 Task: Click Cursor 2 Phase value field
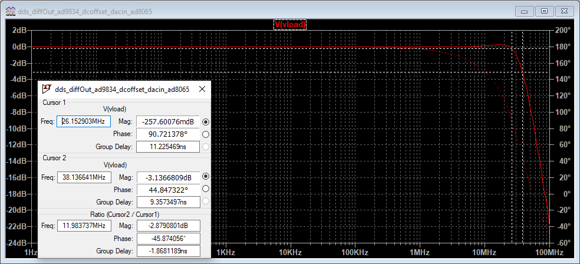pos(167,189)
